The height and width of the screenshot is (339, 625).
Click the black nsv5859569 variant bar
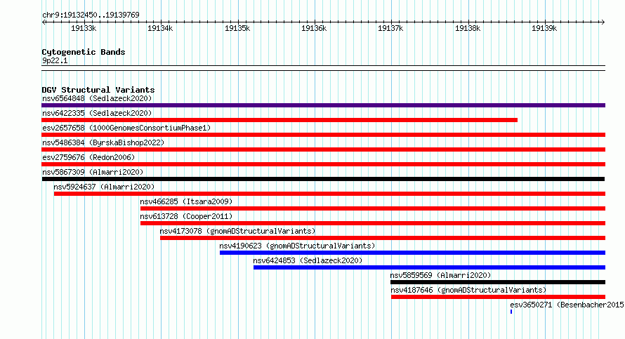click(x=498, y=282)
